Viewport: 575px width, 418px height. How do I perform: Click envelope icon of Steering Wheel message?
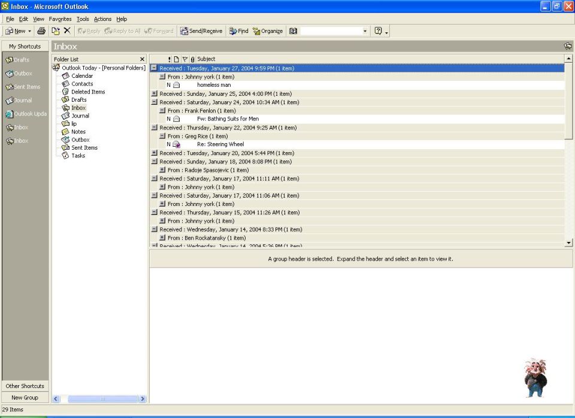tap(176, 144)
